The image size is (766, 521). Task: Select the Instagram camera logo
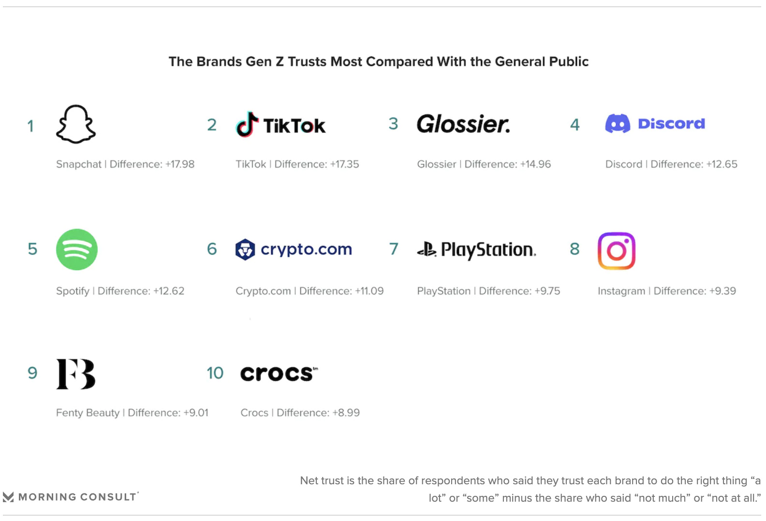[x=617, y=251]
